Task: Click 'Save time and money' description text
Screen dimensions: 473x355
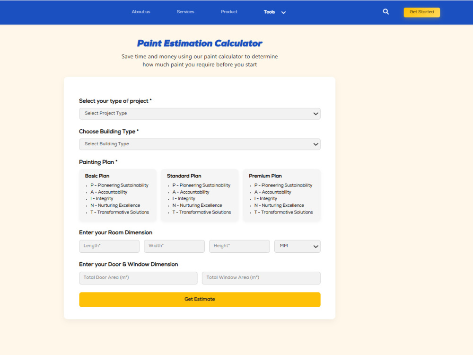Action: coord(200,61)
